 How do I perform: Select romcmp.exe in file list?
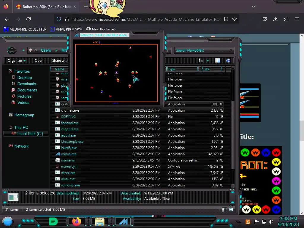70,185
